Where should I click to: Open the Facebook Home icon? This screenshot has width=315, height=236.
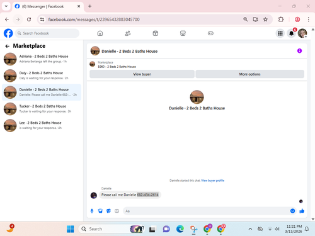pyautogui.click(x=100, y=33)
